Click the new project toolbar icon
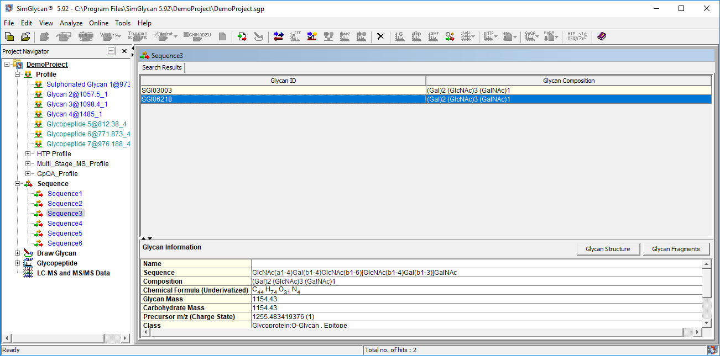Viewport: 720px width, 356px height. point(9,36)
